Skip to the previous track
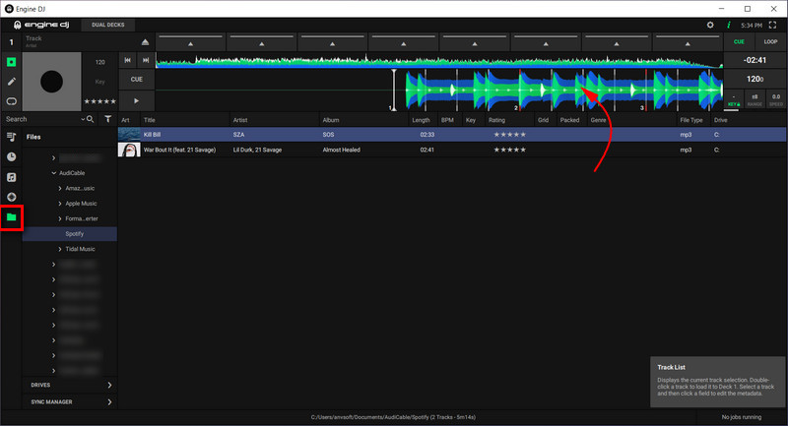The height and width of the screenshot is (426, 788). [x=128, y=60]
